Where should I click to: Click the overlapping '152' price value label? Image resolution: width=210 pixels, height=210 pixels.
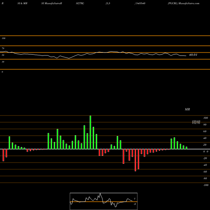coord(196,123)
